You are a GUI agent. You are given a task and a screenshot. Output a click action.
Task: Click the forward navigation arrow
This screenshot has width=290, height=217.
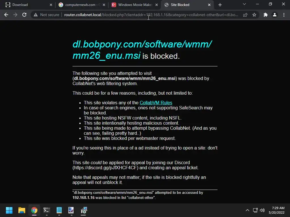pos(15,15)
